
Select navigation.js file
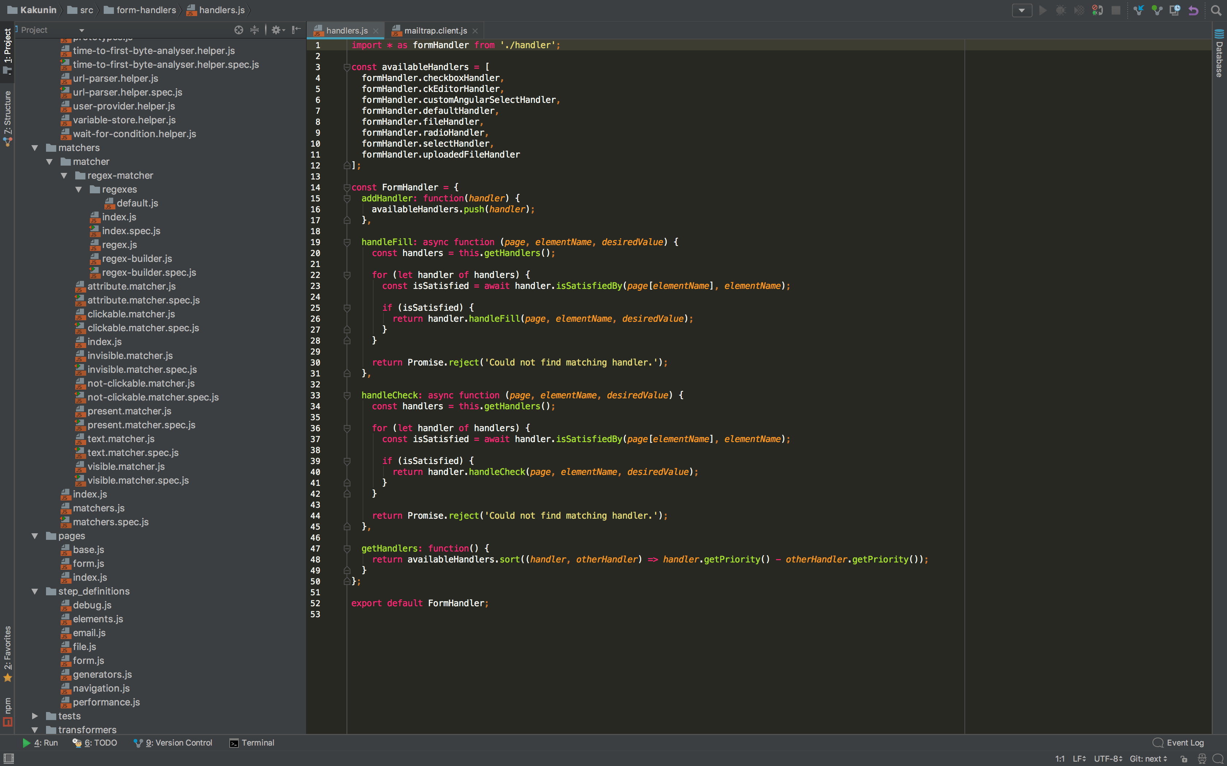coord(95,688)
